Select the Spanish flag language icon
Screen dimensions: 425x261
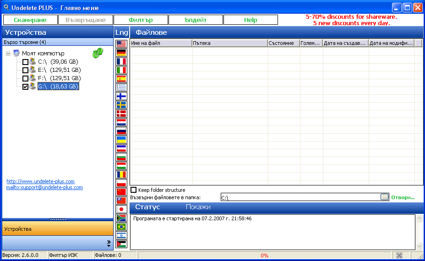pos(121,79)
